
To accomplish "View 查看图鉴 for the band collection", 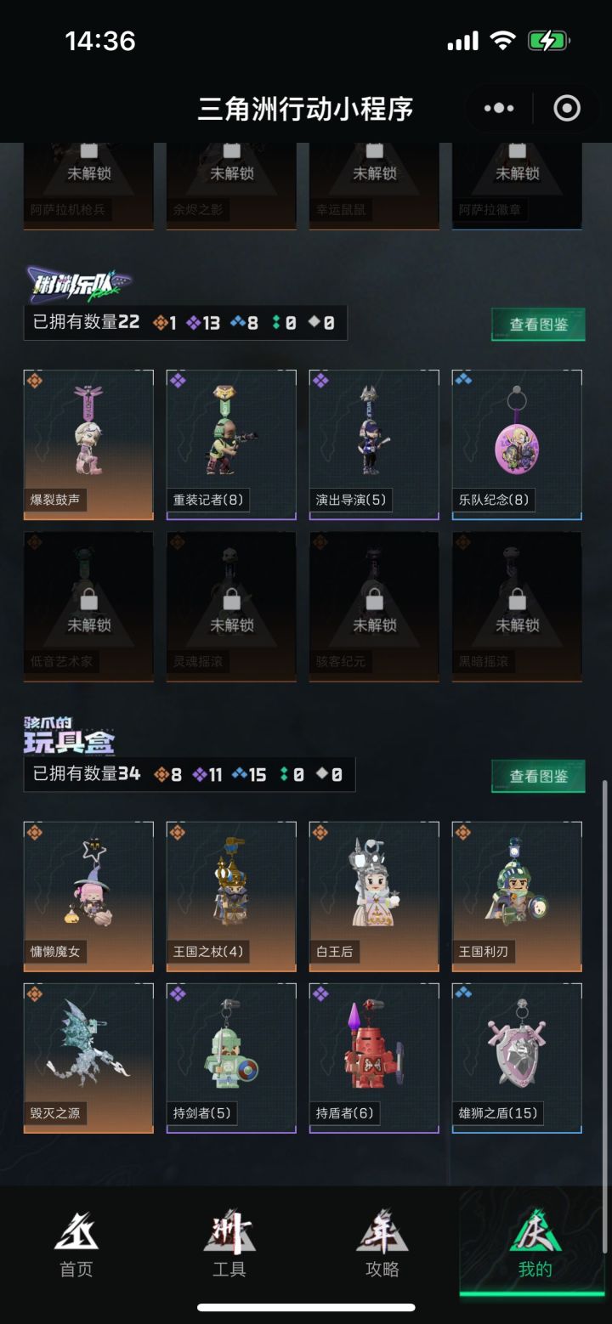I will [538, 324].
